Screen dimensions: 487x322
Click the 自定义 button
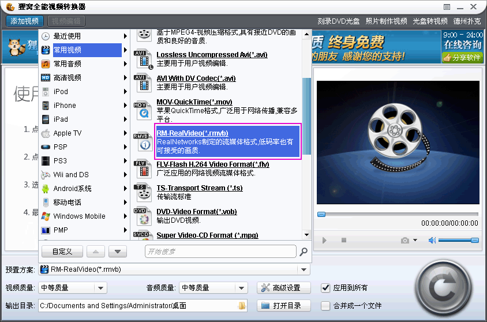click(62, 251)
